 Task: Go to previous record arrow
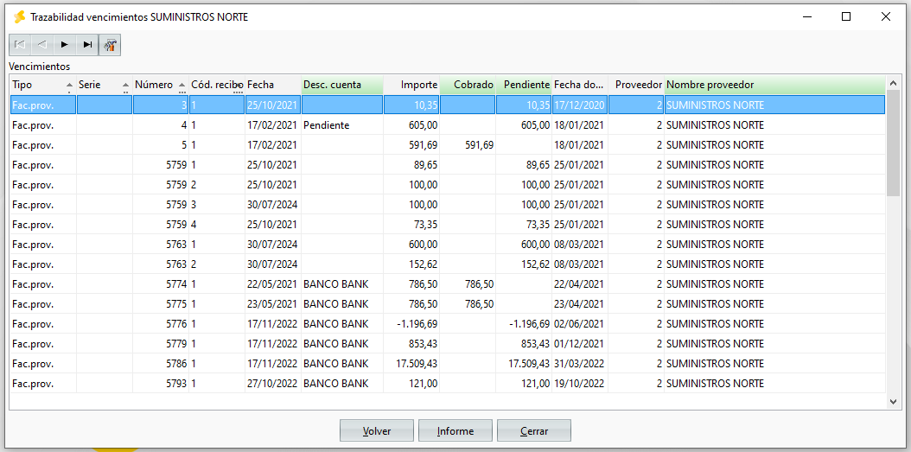(42, 44)
